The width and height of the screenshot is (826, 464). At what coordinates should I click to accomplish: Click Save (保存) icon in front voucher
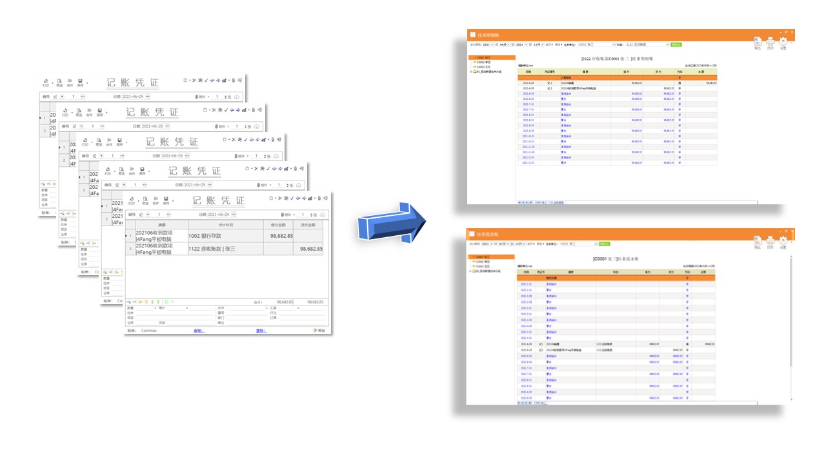point(166,200)
